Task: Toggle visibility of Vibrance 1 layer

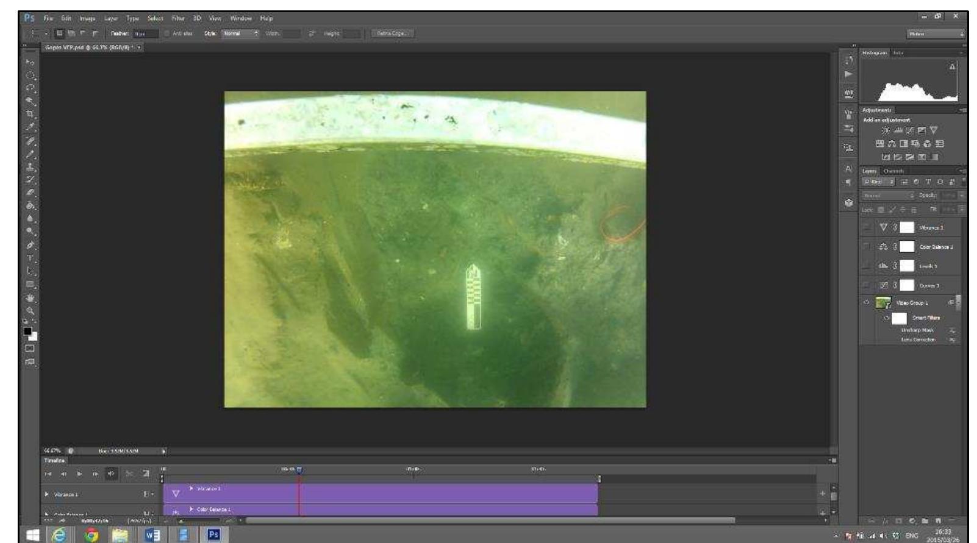Action: (x=867, y=227)
